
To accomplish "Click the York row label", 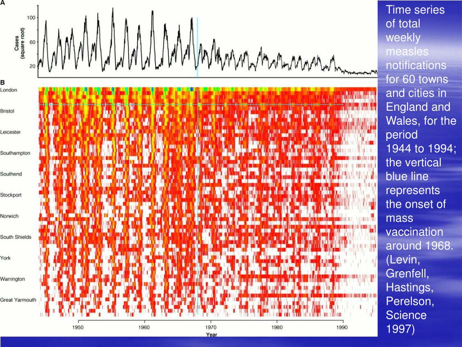I will (x=5, y=258).
